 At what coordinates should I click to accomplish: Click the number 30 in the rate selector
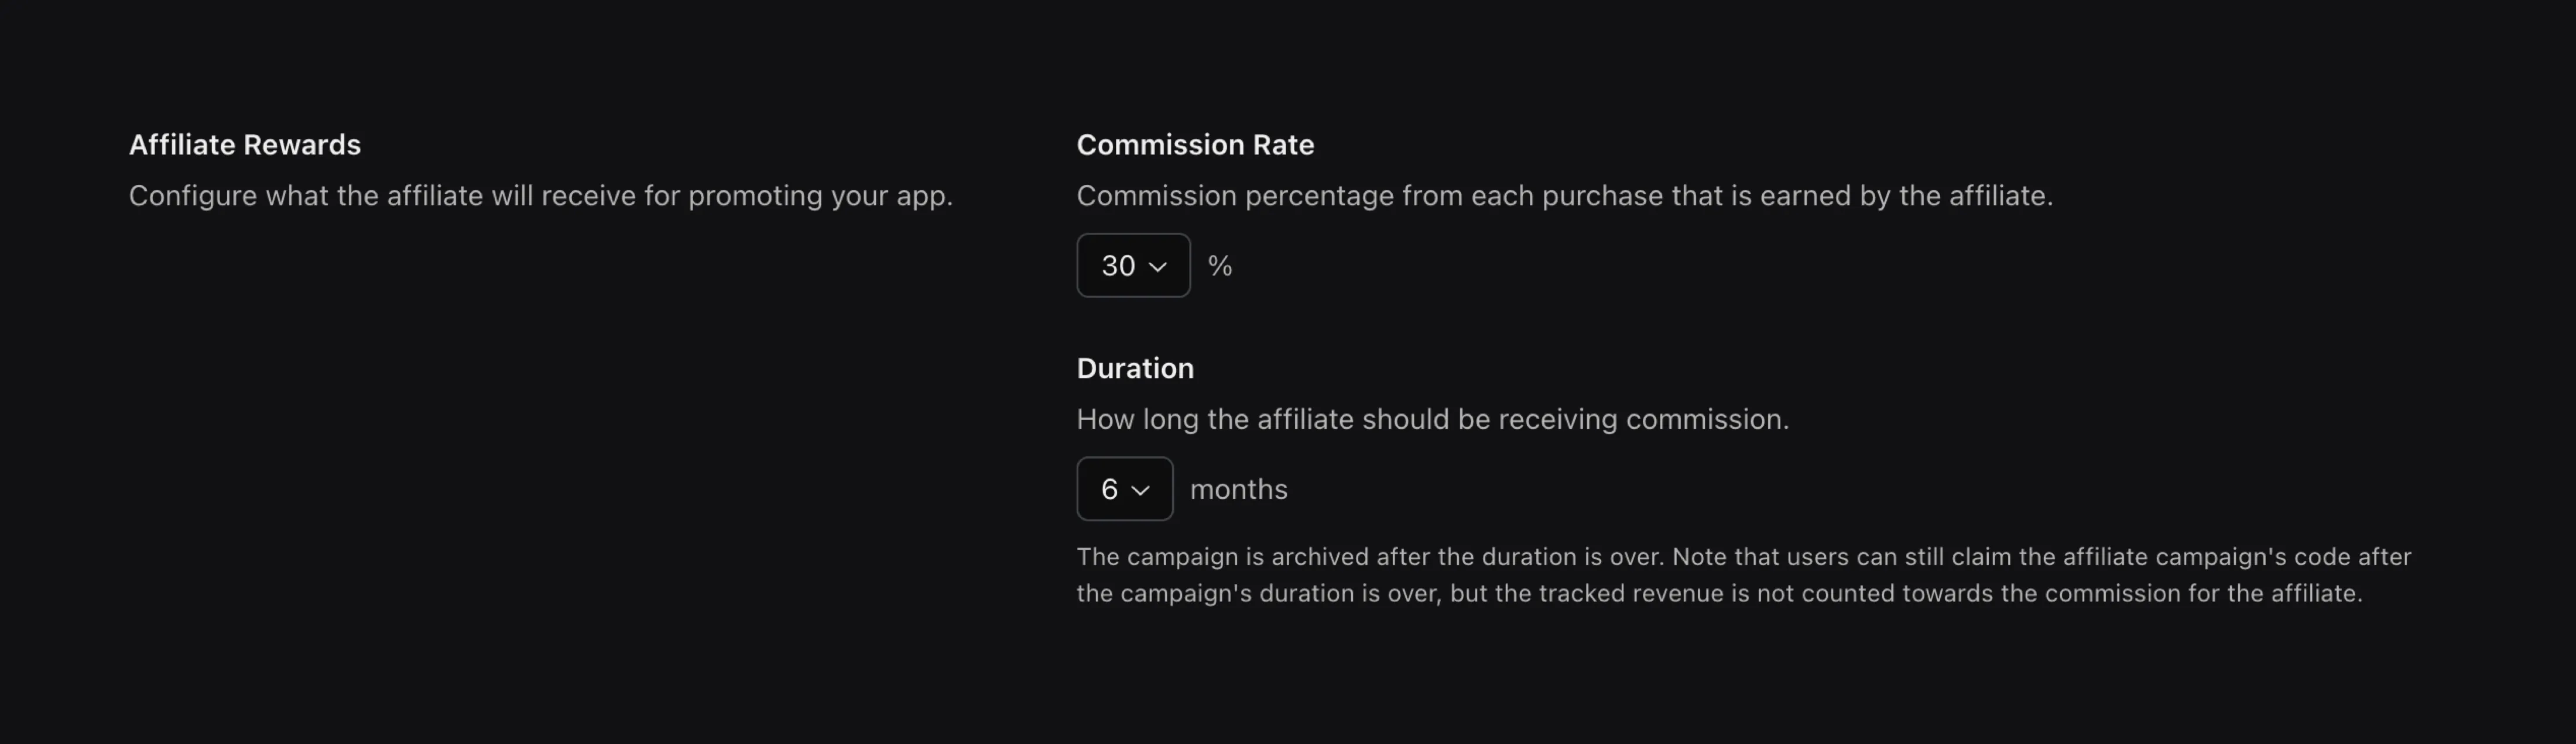1117,266
